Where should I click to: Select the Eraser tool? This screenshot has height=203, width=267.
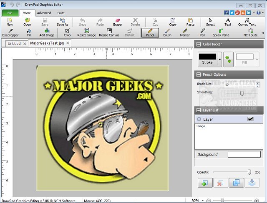pos(118,22)
